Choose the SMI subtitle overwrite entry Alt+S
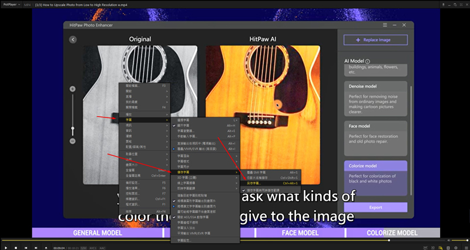Screen dimensions: 470x250 coord(270,173)
